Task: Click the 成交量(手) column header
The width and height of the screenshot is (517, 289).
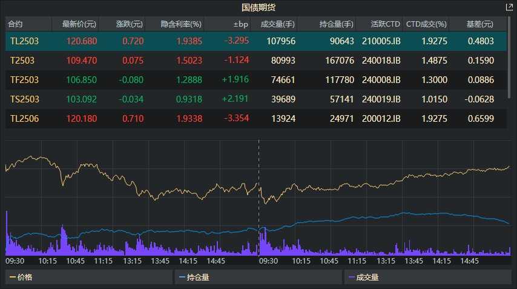Action: pyautogui.click(x=277, y=24)
